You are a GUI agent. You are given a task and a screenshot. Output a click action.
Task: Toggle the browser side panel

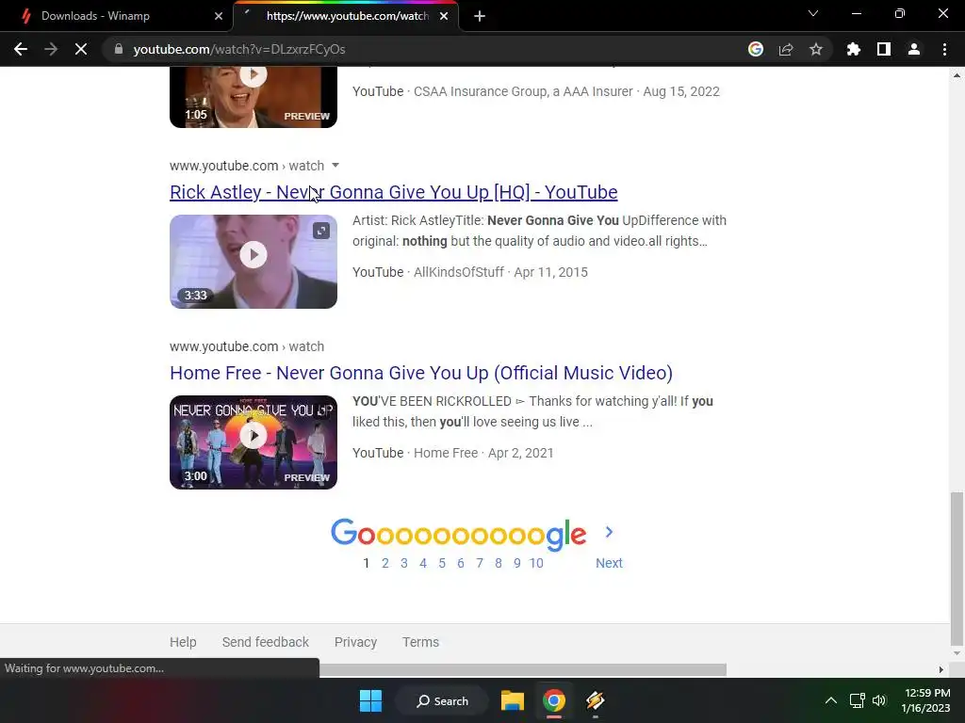[x=884, y=49]
